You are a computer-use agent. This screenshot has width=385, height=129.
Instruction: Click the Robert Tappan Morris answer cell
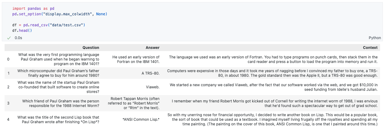134,103
